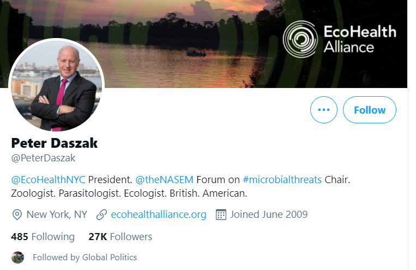This screenshot has height=270, width=416.
Task: Click the calendar joined-date icon
Action: [221, 215]
